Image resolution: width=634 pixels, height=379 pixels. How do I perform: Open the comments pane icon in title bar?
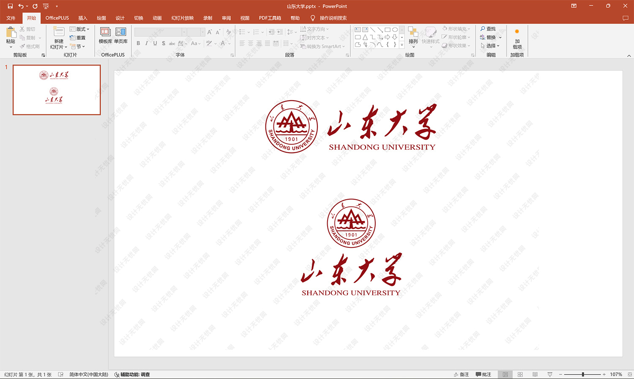(626, 18)
